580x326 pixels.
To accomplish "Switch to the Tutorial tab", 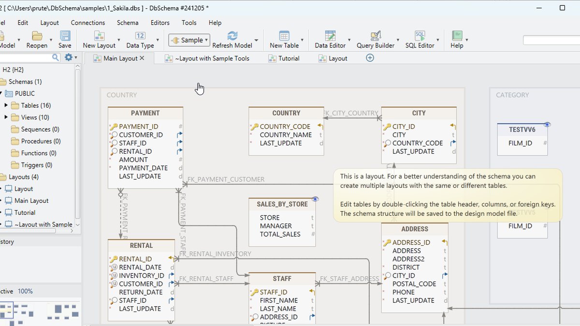I will tap(284, 58).
